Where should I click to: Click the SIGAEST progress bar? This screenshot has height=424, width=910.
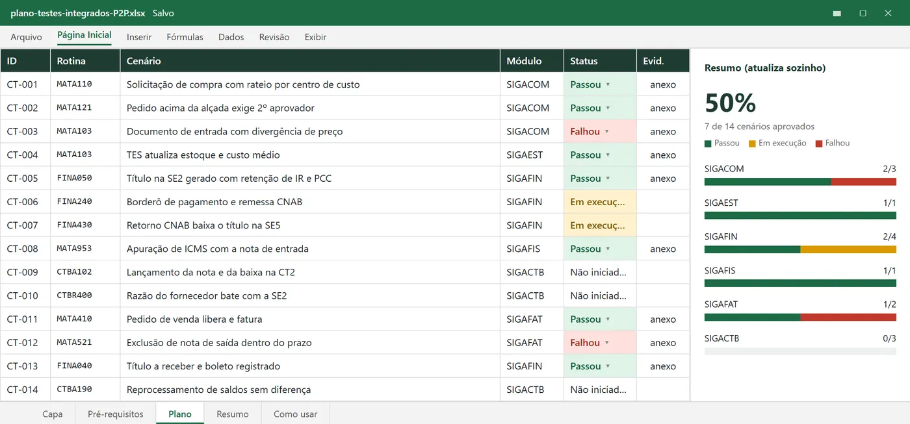(x=800, y=216)
